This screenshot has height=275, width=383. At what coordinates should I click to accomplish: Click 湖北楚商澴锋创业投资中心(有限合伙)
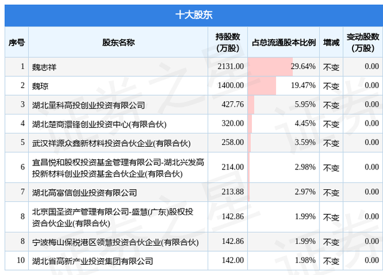(x=99, y=124)
